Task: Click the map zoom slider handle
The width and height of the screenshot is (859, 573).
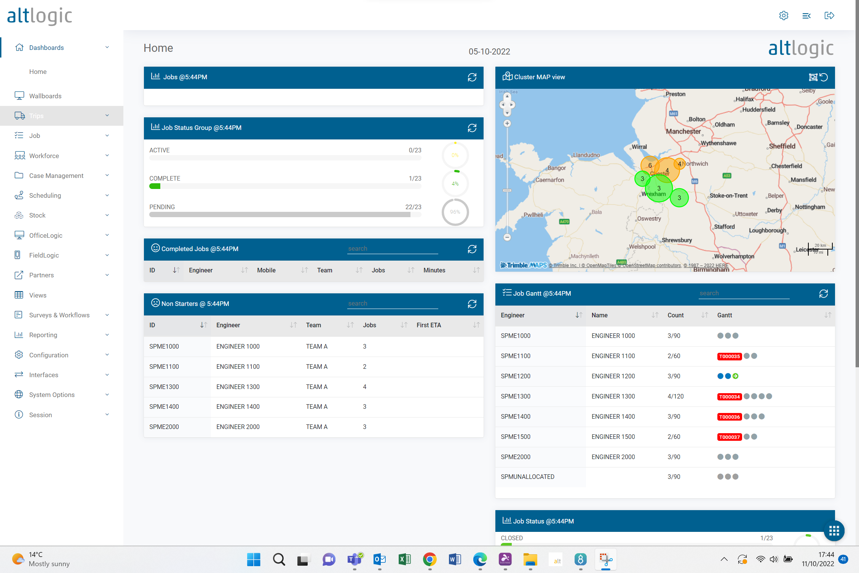Action: tap(507, 190)
